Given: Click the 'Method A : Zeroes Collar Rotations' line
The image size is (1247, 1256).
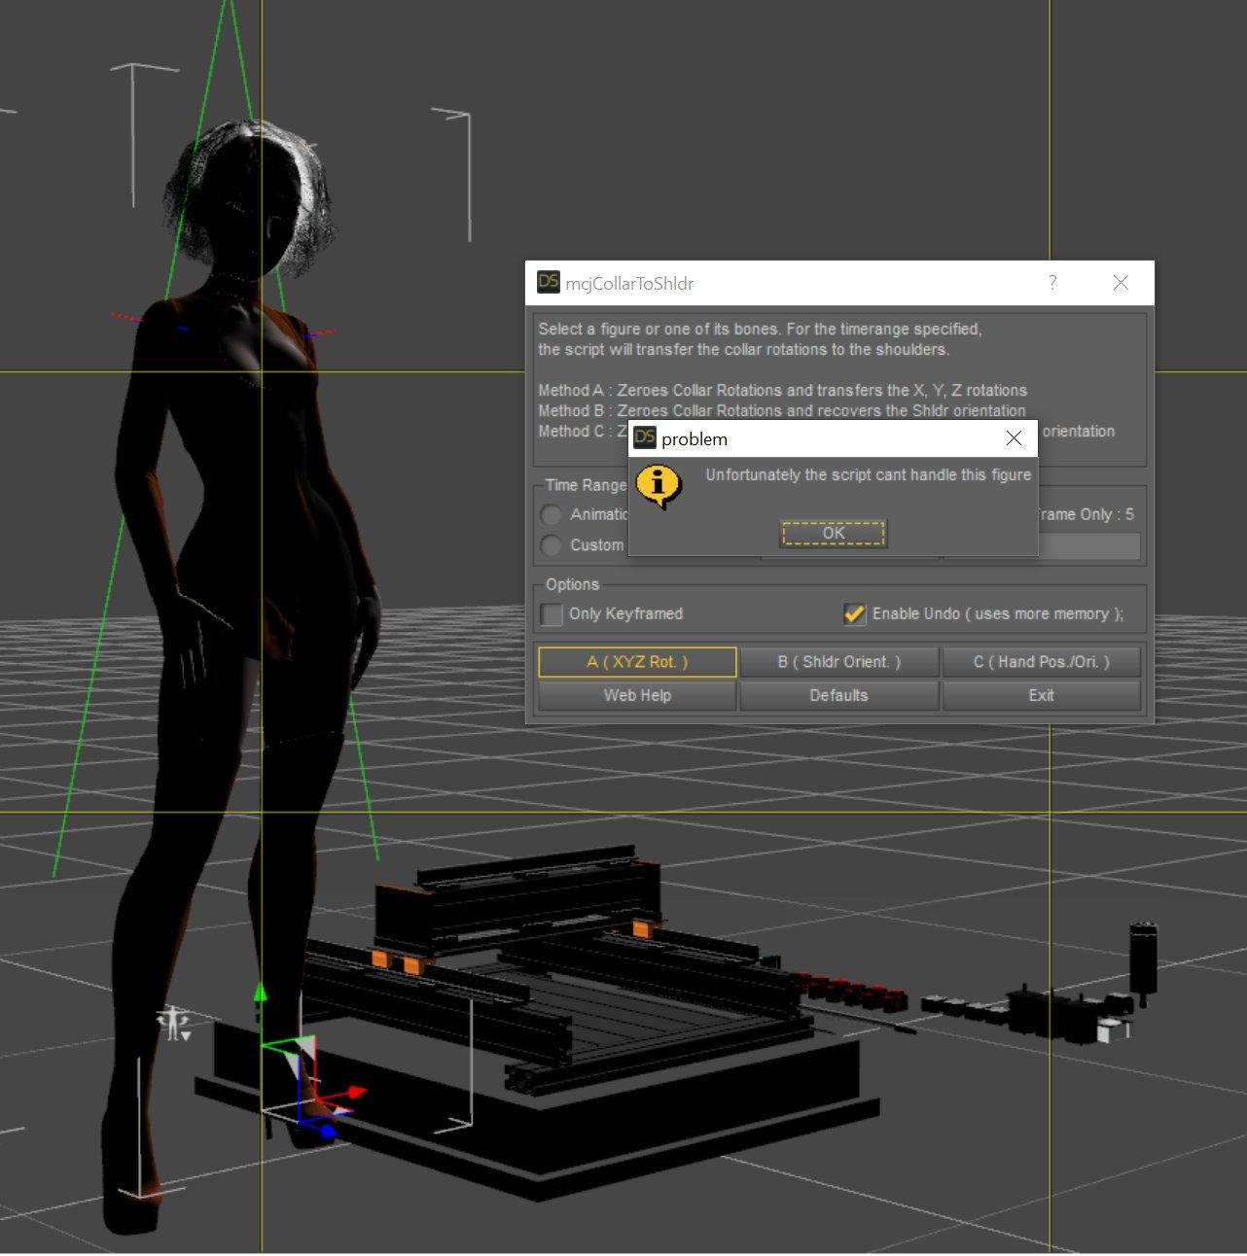Looking at the screenshot, I should (x=782, y=391).
